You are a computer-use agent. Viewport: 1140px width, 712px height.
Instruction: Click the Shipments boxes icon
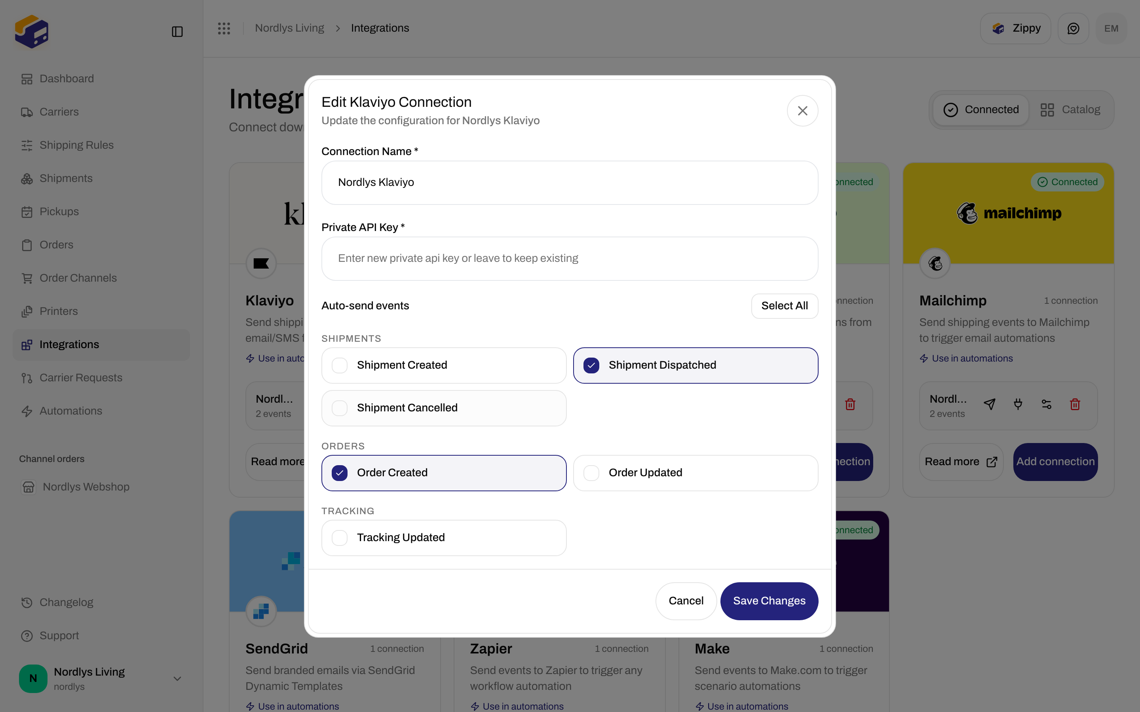click(x=27, y=178)
